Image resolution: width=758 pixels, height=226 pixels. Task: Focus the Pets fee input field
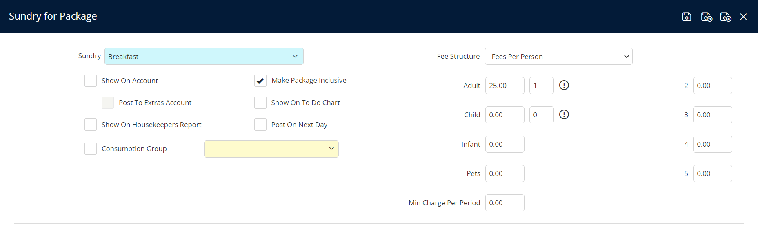point(505,173)
